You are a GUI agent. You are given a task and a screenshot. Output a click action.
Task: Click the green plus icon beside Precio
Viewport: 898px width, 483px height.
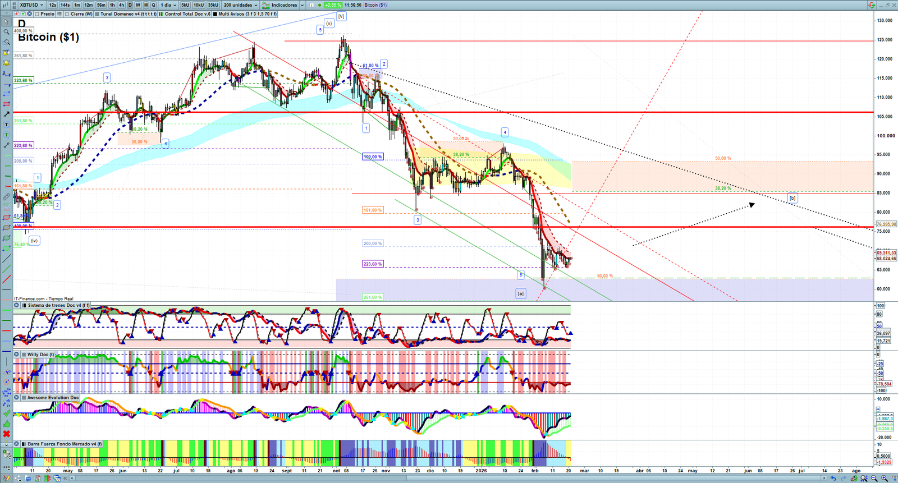22,14
